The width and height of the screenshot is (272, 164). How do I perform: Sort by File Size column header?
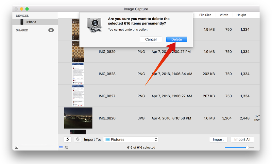tap(205, 15)
